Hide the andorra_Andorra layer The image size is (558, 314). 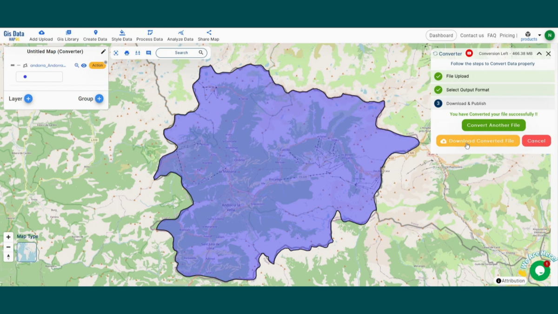84,66
